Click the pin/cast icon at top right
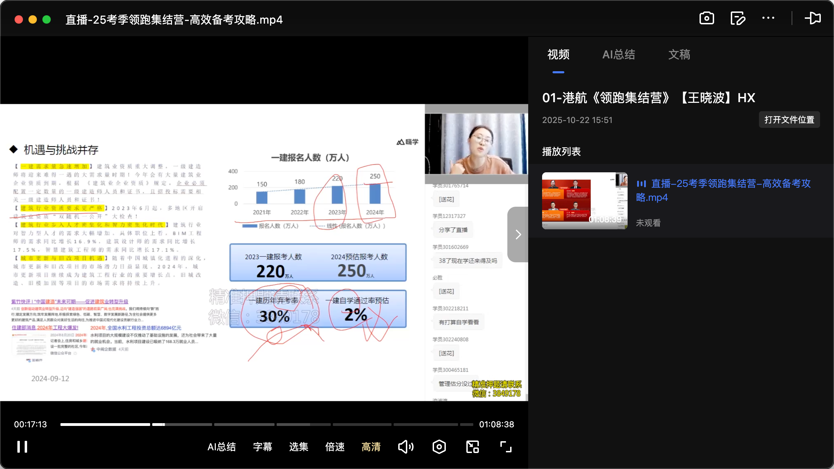The image size is (834, 469). pos(813,18)
